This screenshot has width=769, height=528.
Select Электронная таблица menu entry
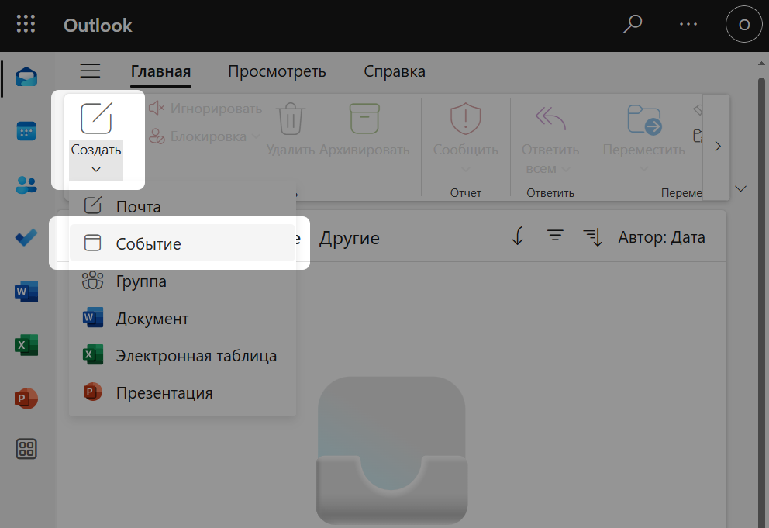tap(196, 356)
